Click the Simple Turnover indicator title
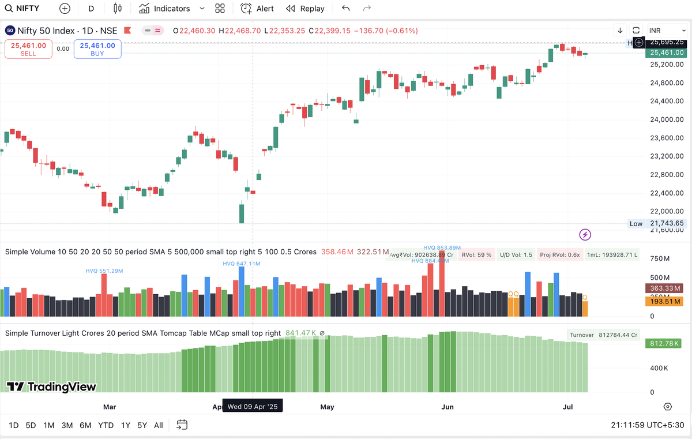Screen dimensions: 692x439 coord(143,333)
